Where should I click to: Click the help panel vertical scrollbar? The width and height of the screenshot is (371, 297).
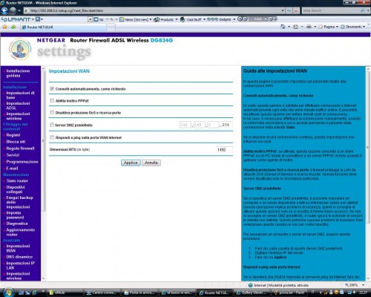pos(368,173)
